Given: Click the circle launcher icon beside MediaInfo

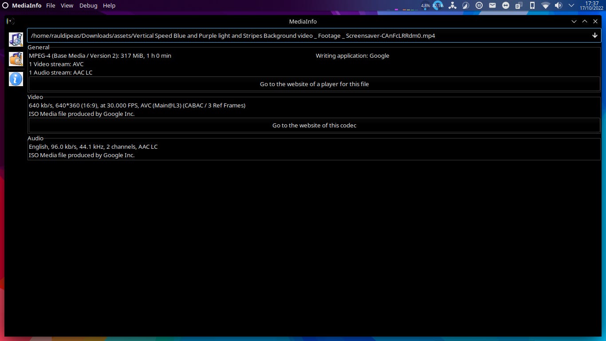Looking at the screenshot, I should 5,5.
